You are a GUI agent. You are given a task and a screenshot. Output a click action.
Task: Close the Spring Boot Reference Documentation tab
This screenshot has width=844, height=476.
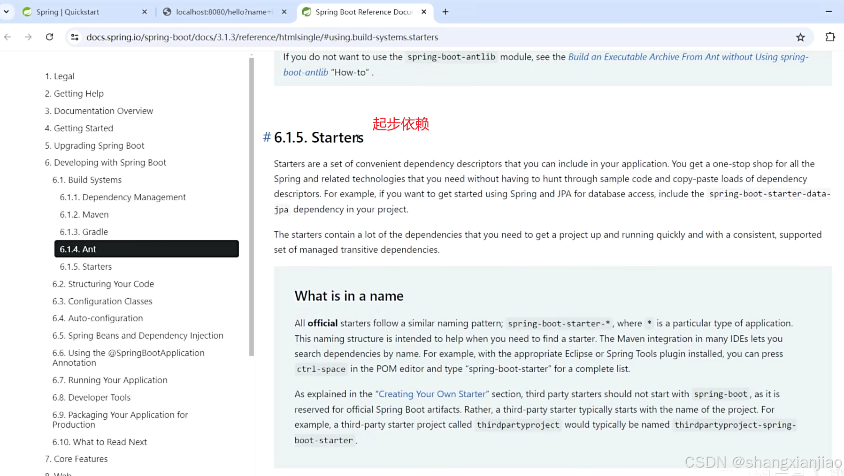tap(424, 12)
